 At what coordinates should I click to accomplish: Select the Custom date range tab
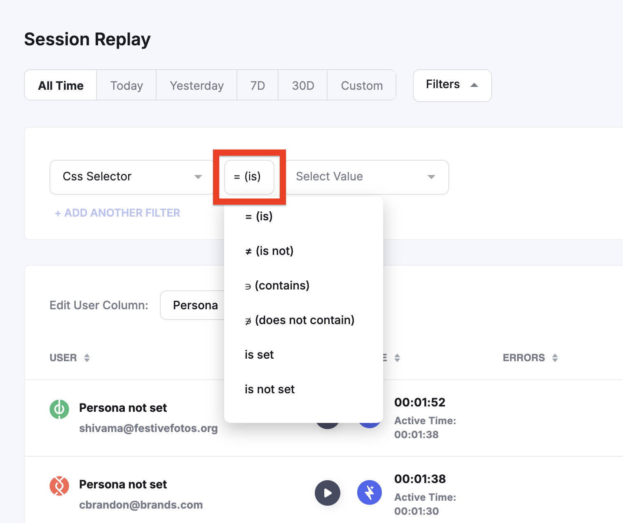361,85
